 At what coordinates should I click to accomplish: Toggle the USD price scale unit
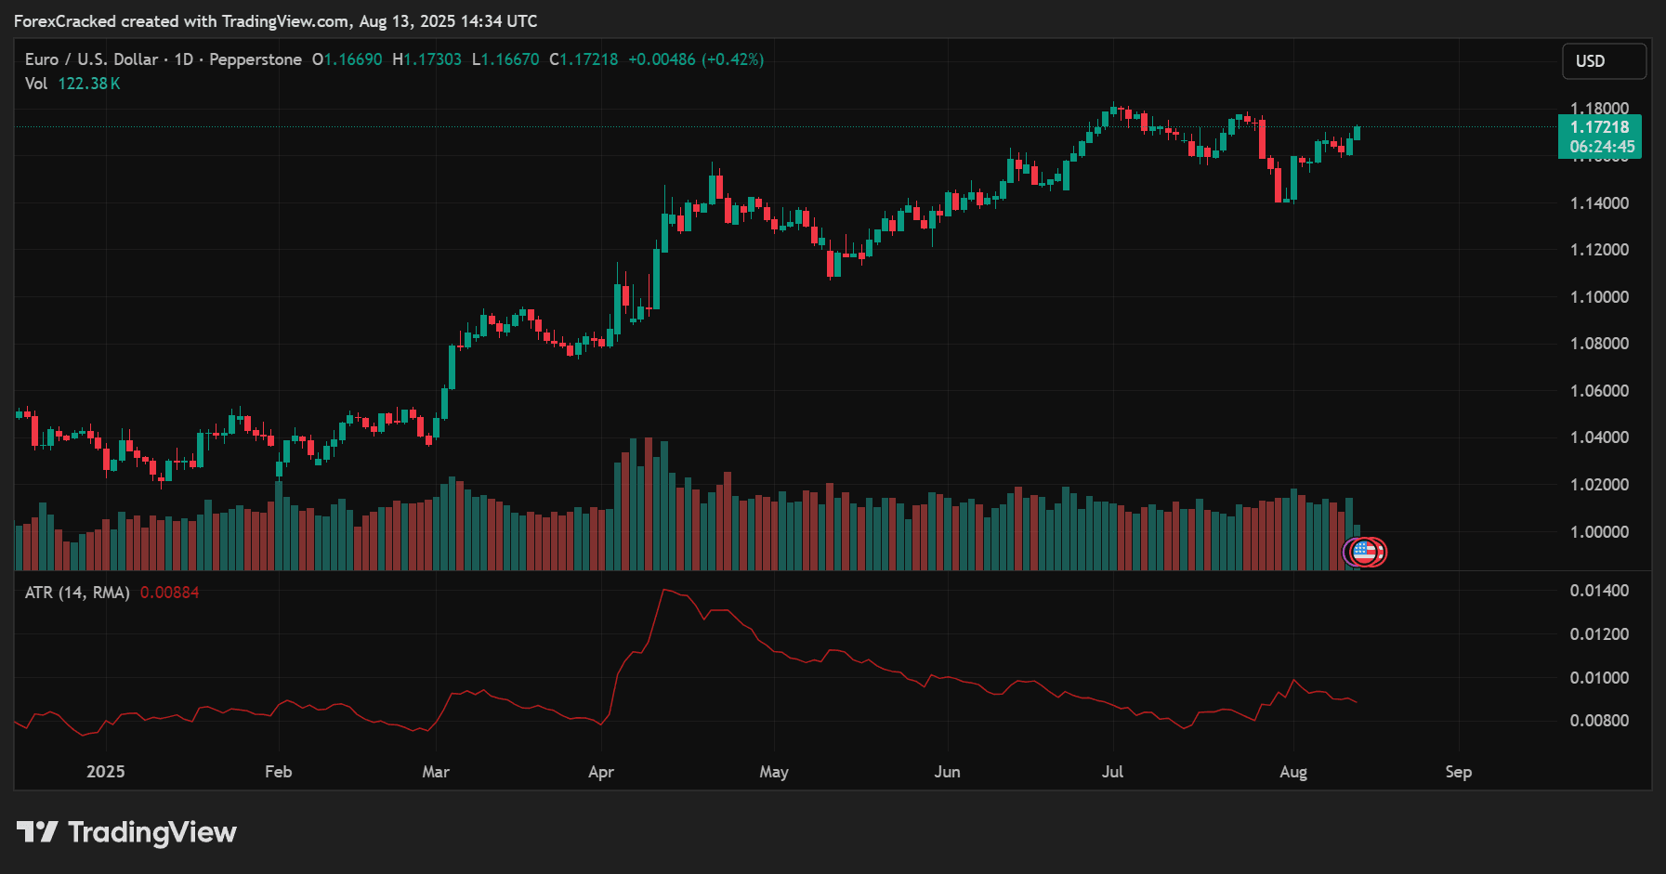pos(1603,61)
